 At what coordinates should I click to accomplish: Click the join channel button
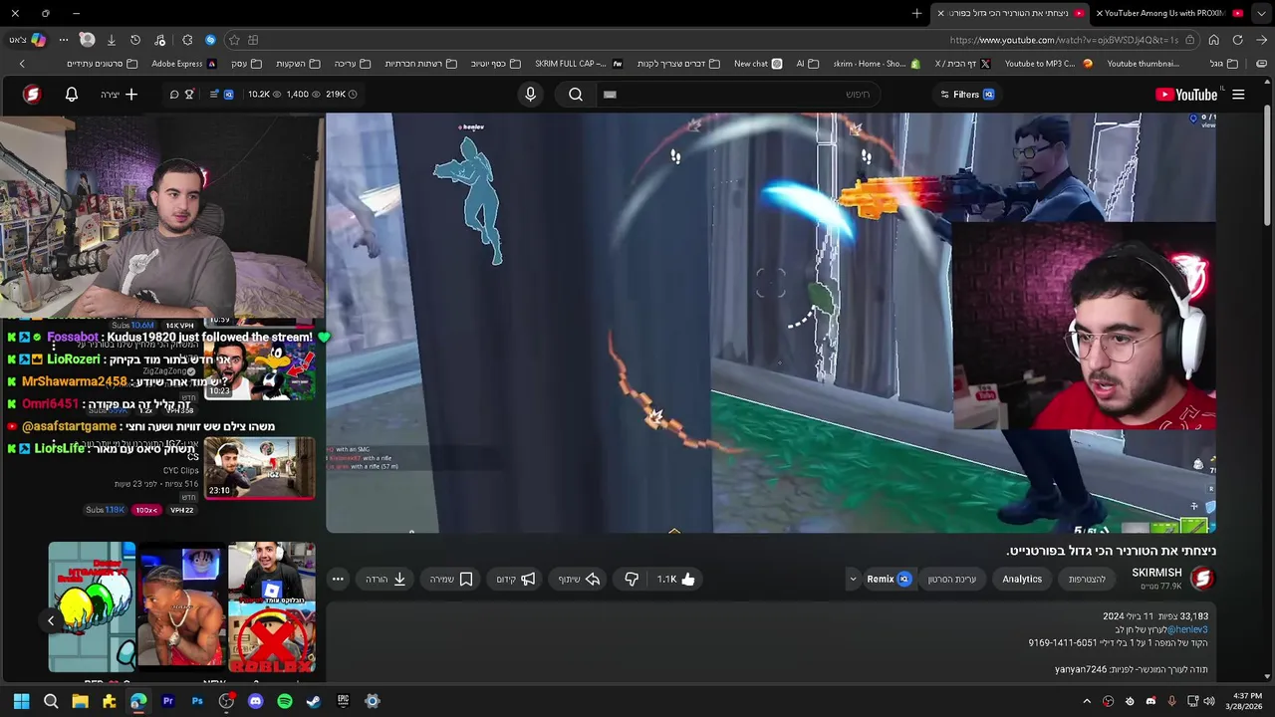click(1088, 579)
